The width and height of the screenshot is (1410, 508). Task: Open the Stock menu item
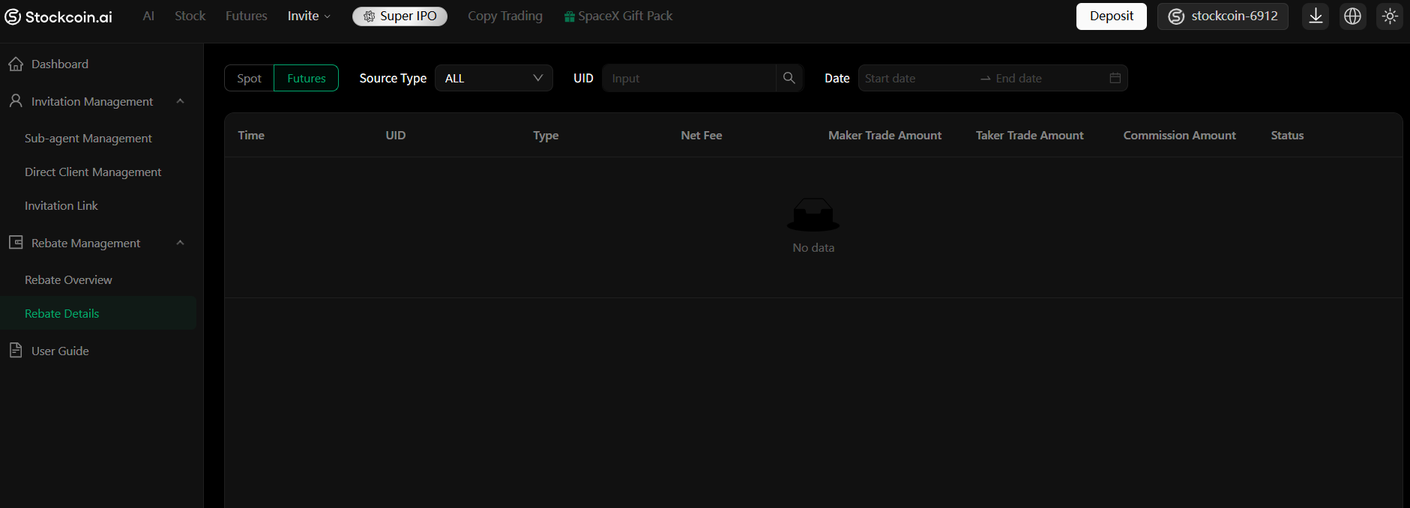coord(190,16)
